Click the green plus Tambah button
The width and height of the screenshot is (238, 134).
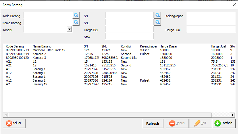pos(224,123)
